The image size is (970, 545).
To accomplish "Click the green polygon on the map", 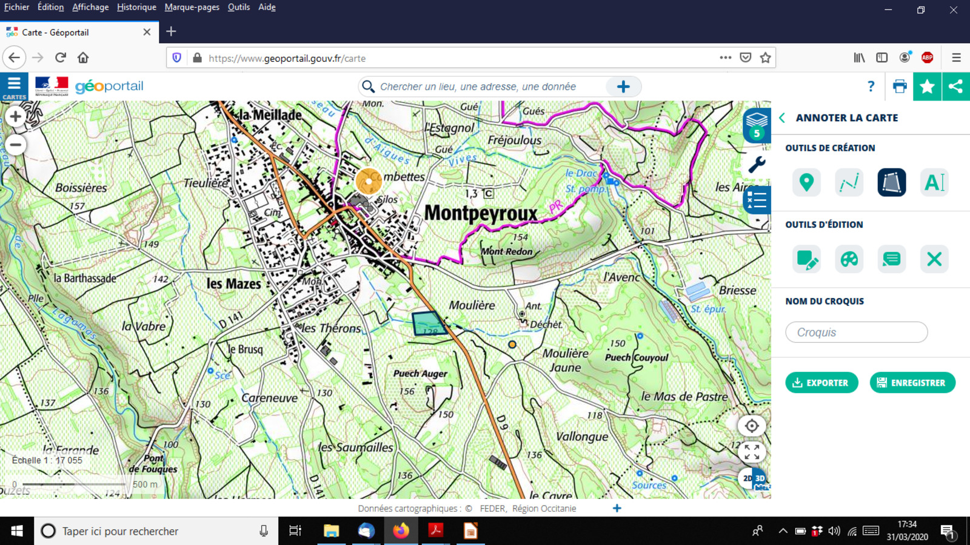I will (428, 323).
